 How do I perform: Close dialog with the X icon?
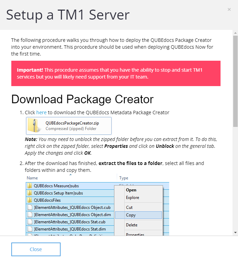point(229,10)
